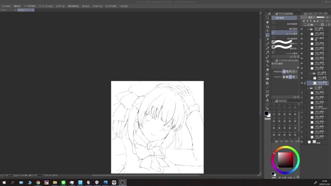Click the brush size panel scrollbar
Screen dimensions: 331x186
click(x=299, y=121)
